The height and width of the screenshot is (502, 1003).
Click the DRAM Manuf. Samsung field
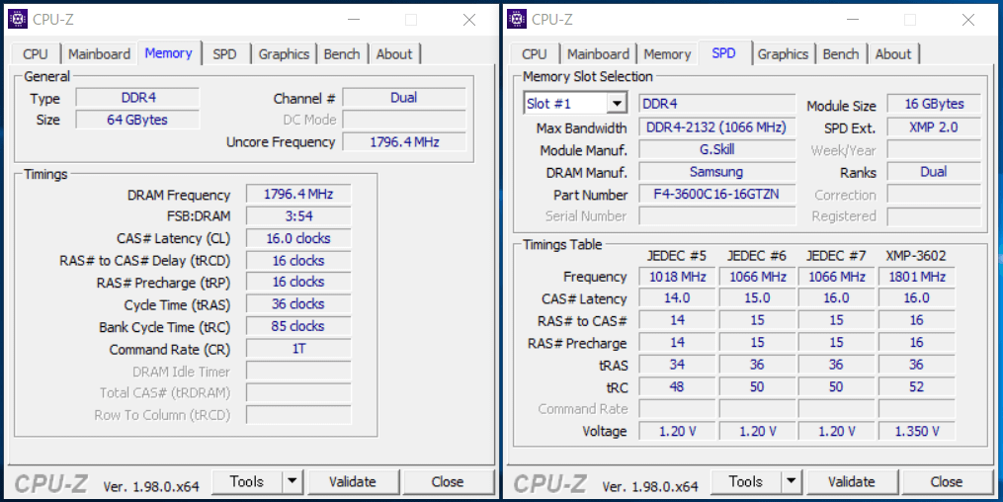[x=717, y=172]
